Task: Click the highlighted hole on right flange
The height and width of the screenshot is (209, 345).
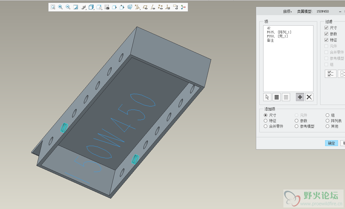Action: 135,159
